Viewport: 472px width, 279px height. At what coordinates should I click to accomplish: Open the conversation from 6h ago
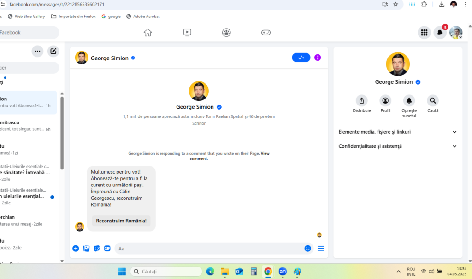[x=28, y=126]
